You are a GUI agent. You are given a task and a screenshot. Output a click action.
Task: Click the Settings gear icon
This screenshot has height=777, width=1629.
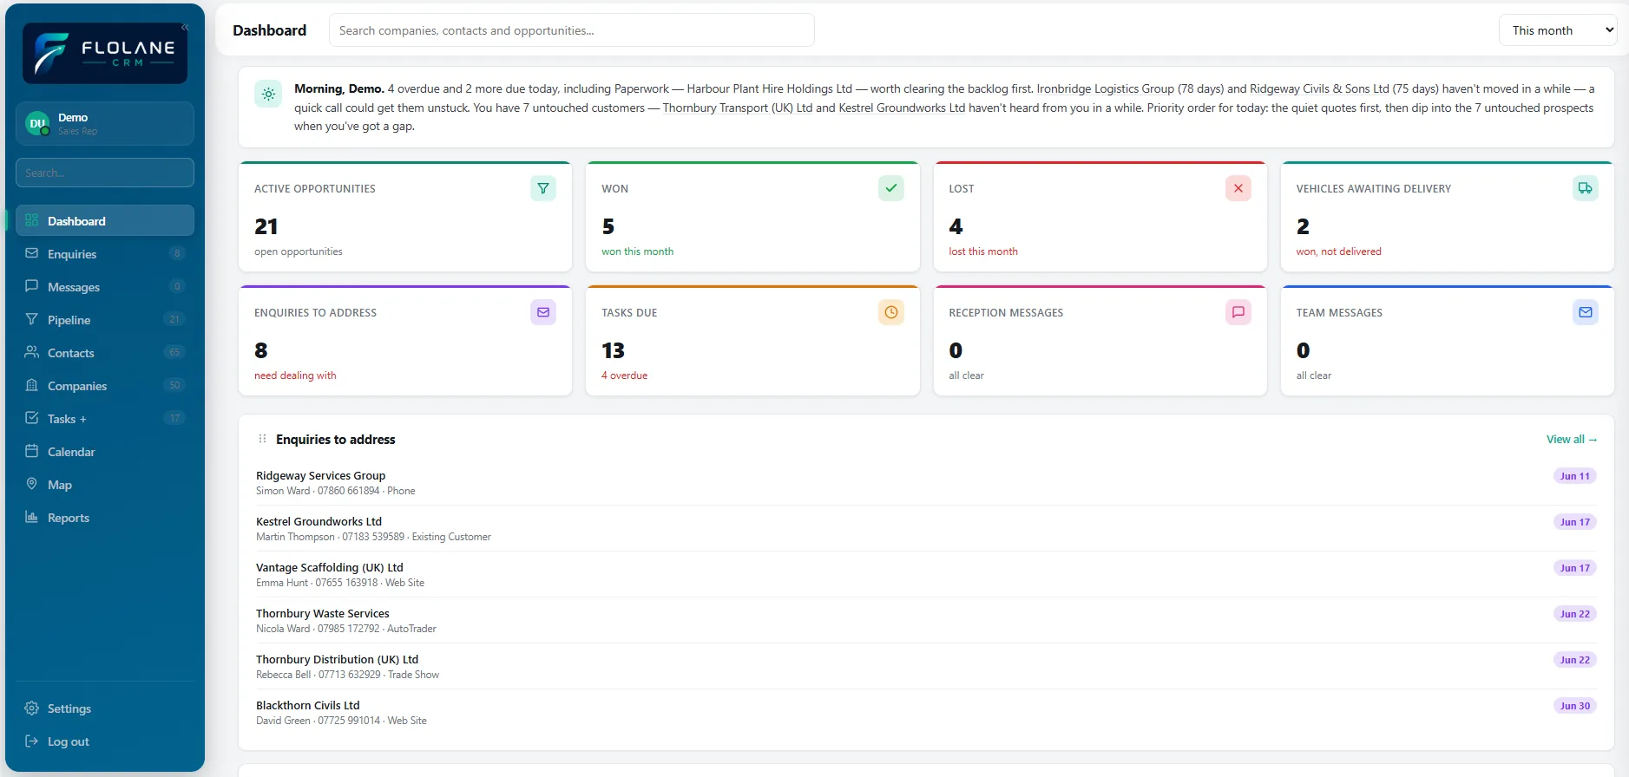(32, 708)
